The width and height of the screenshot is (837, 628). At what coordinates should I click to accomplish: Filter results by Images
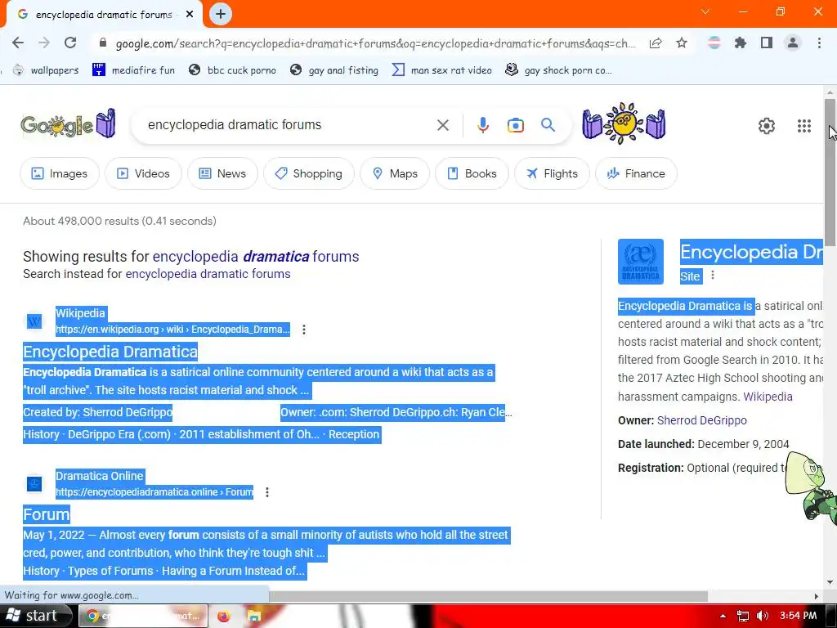point(60,173)
